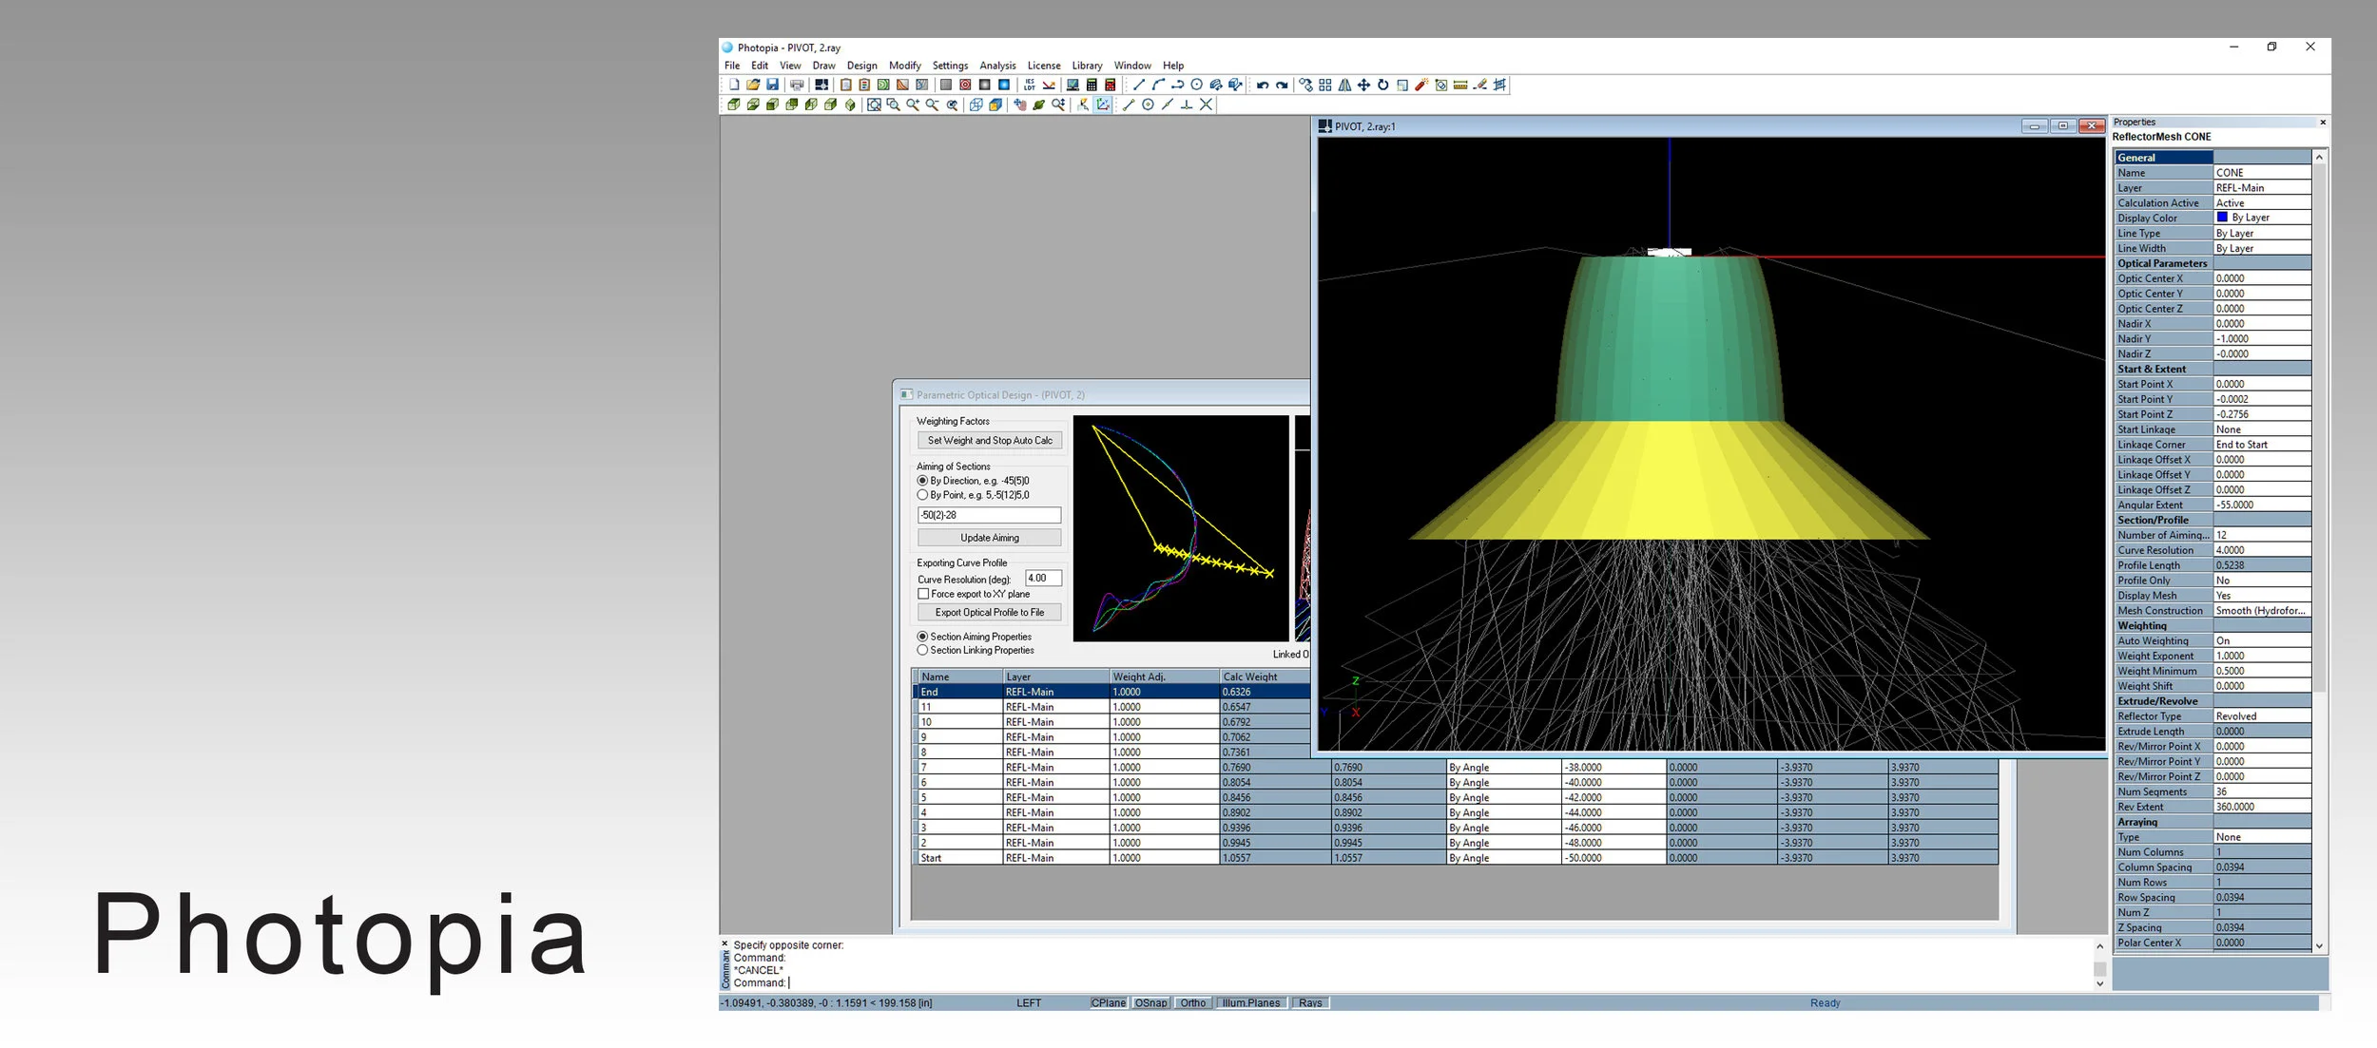Toggle CPlane in the status bar

(1108, 1002)
